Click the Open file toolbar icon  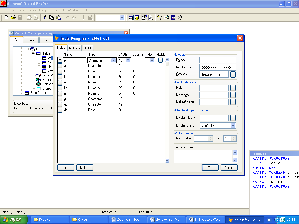click(x=13, y=18)
